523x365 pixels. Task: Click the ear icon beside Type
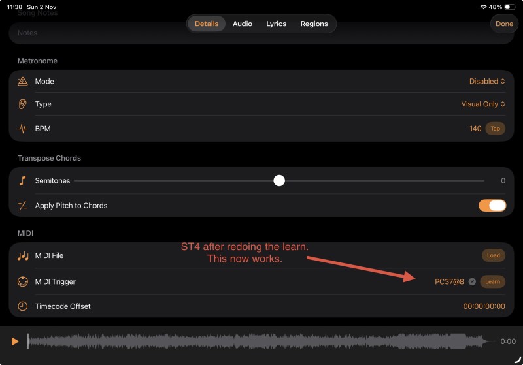pyautogui.click(x=23, y=104)
